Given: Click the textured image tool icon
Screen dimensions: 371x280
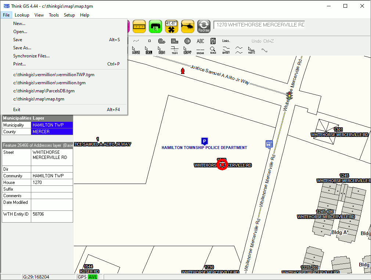Looking at the screenshot, I should click(x=213, y=41).
